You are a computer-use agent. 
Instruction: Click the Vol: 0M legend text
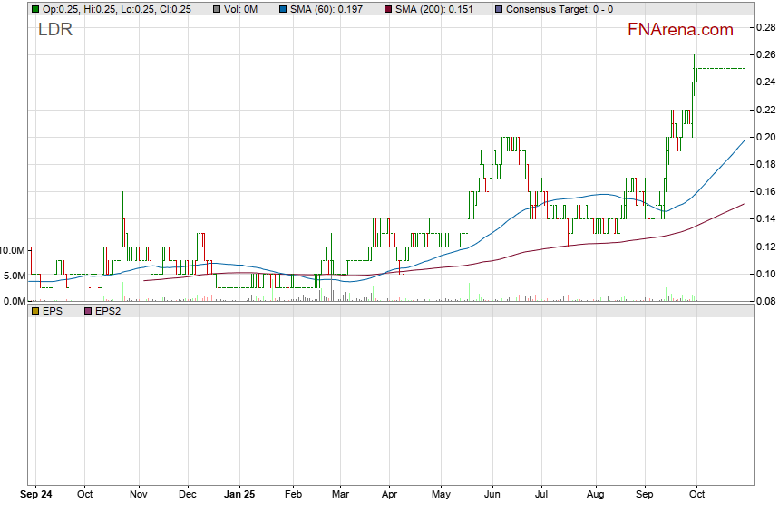click(x=243, y=9)
